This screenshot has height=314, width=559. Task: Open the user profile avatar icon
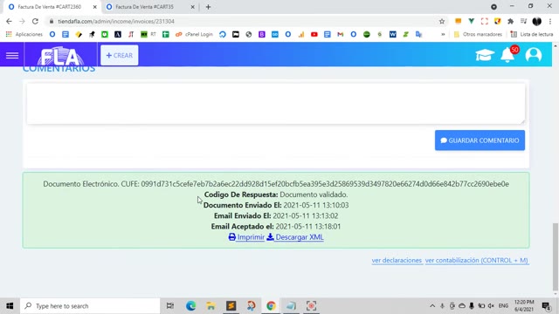[534, 55]
